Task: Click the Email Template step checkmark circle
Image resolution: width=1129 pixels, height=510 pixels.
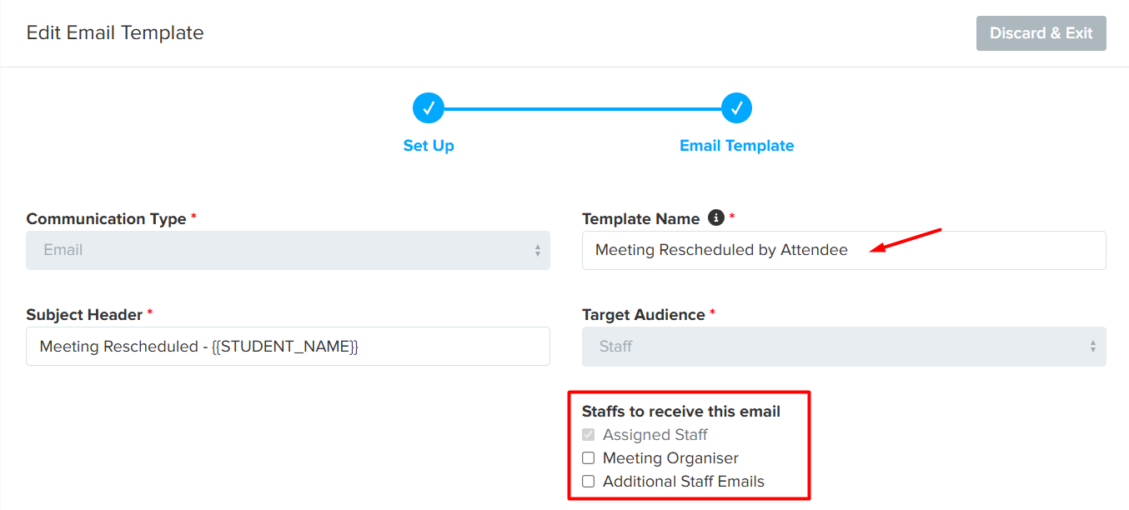Action: point(736,108)
